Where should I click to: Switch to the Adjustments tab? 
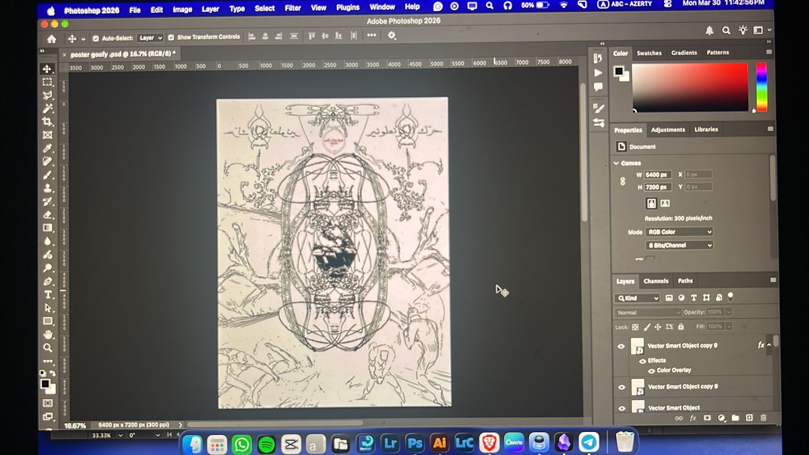[667, 130]
